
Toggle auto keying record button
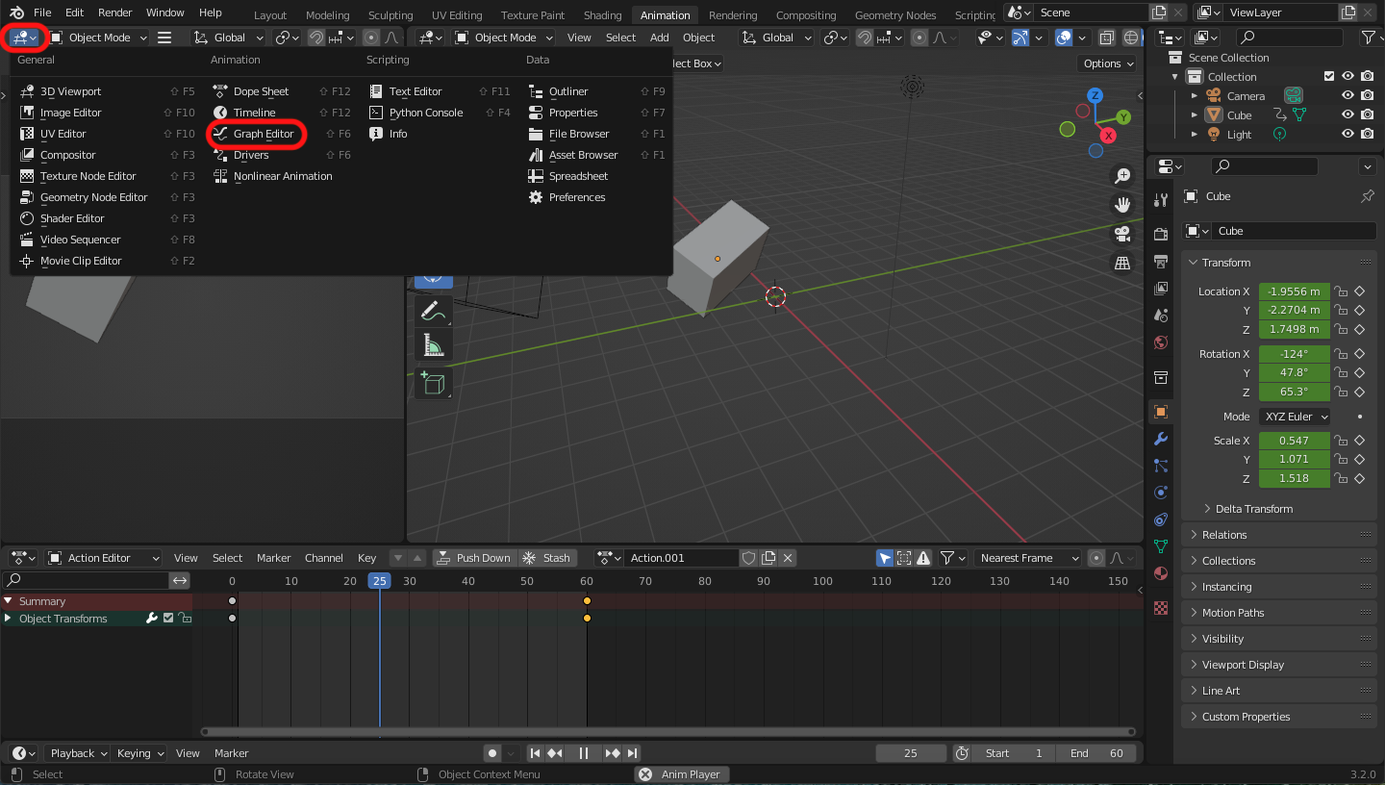492,753
